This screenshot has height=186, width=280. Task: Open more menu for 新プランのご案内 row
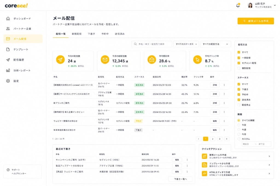tap(224, 103)
